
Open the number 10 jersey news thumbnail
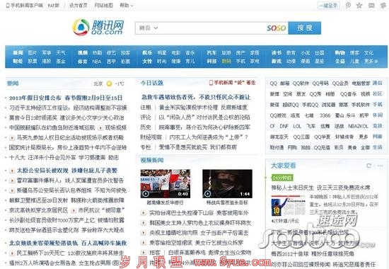click(x=289, y=206)
